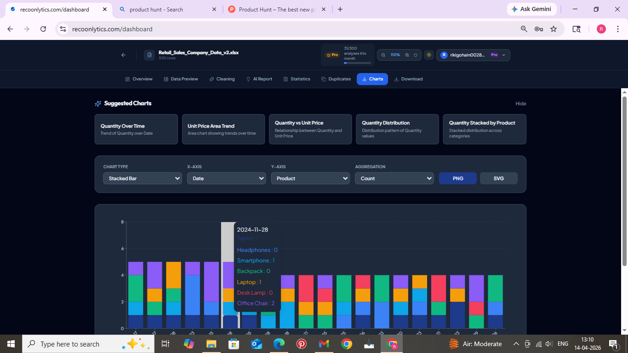Open Task View on the taskbar
The height and width of the screenshot is (353, 628).
[x=166, y=344]
